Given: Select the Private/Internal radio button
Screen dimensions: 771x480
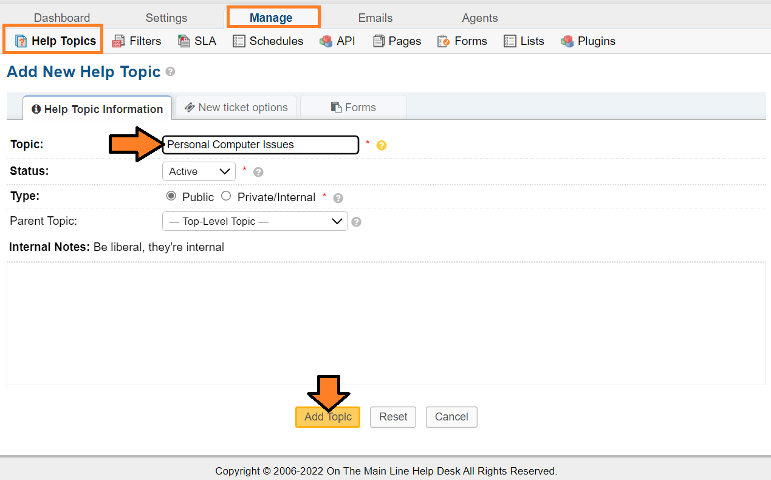Looking at the screenshot, I should pyautogui.click(x=226, y=196).
